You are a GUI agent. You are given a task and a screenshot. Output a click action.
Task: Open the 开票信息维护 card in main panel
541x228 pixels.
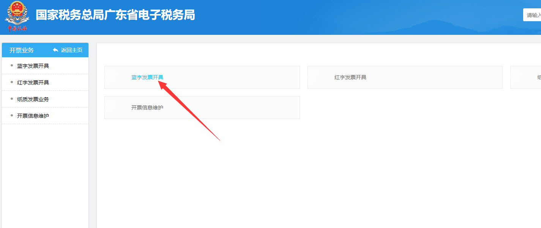click(x=147, y=108)
